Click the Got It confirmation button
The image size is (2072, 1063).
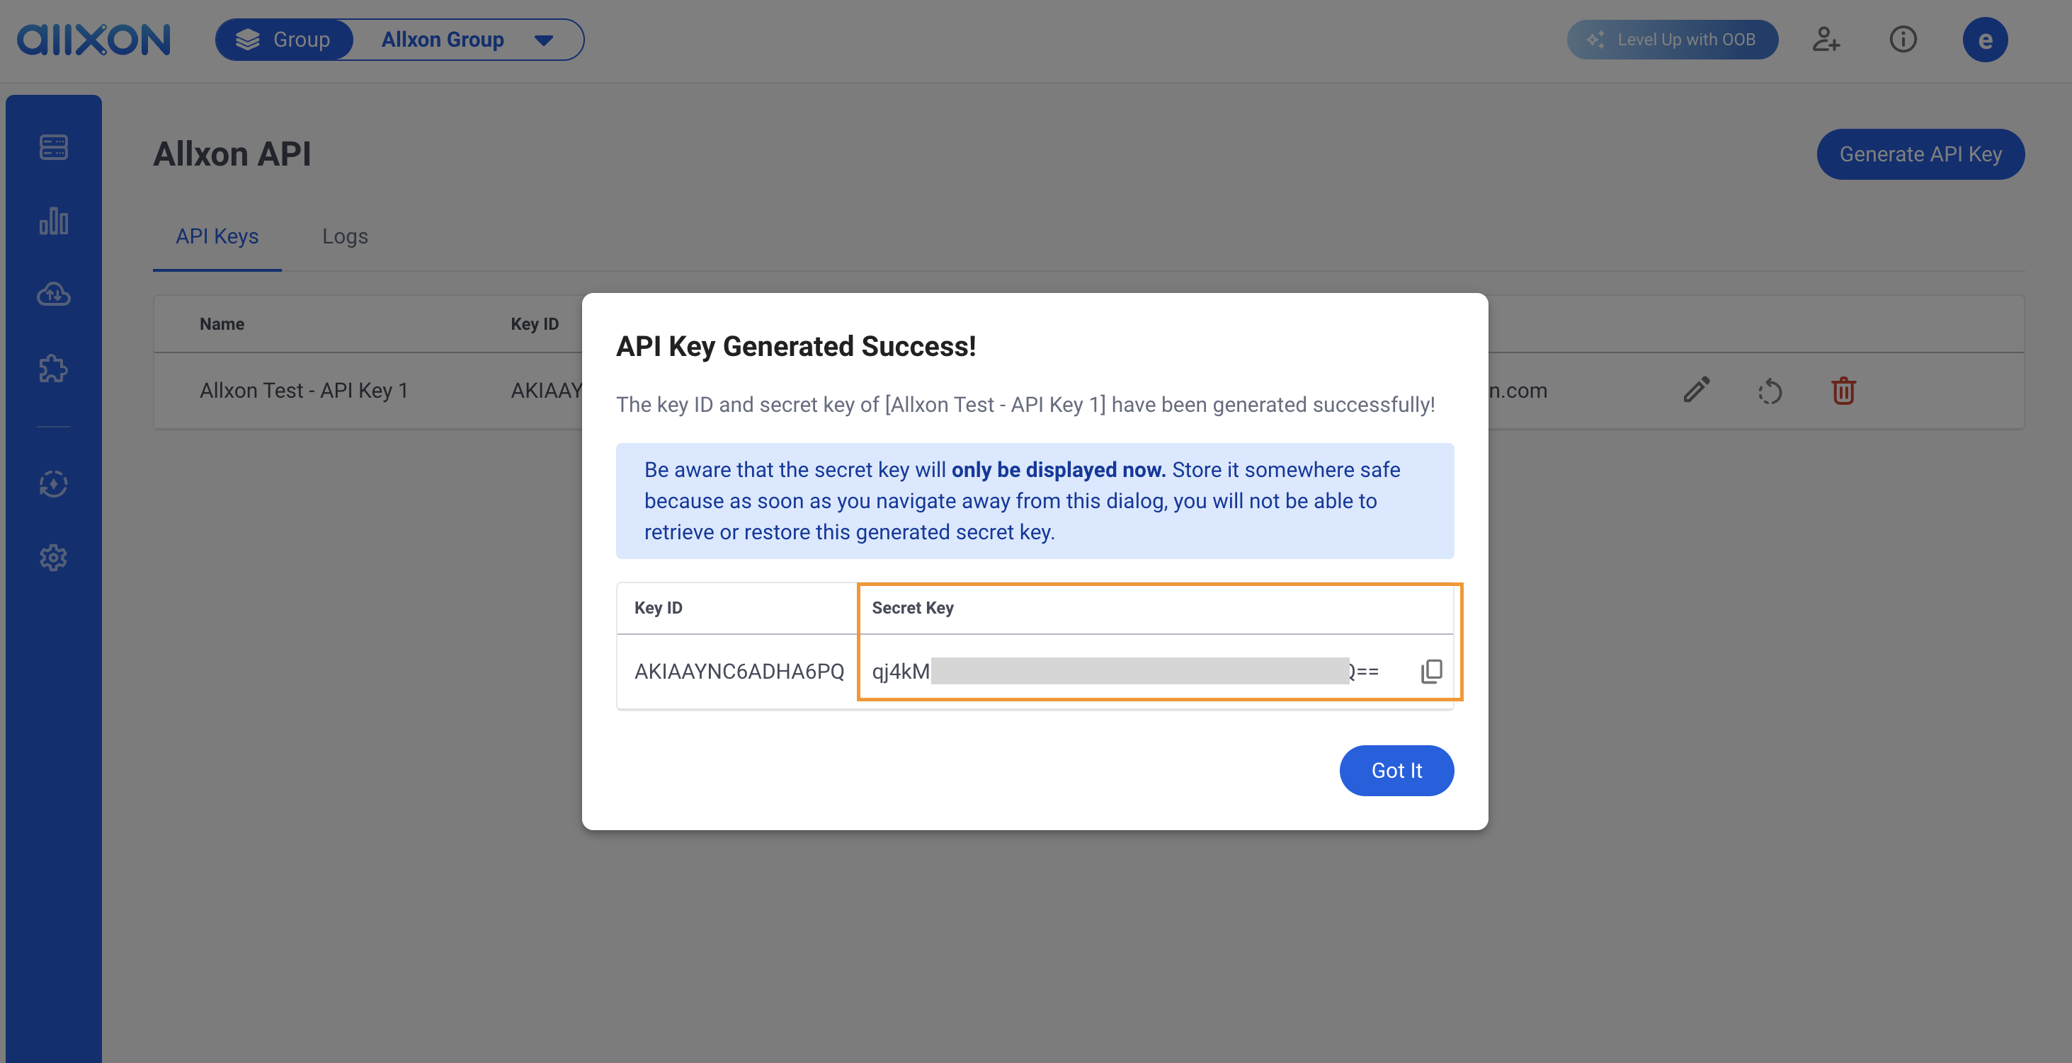(x=1395, y=769)
